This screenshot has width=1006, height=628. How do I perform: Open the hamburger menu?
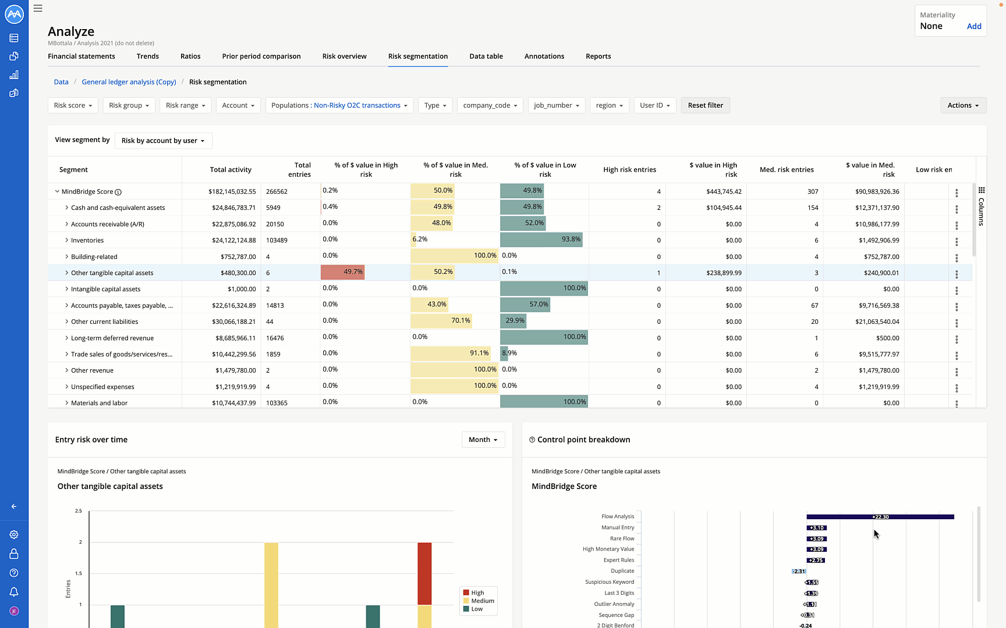point(38,9)
